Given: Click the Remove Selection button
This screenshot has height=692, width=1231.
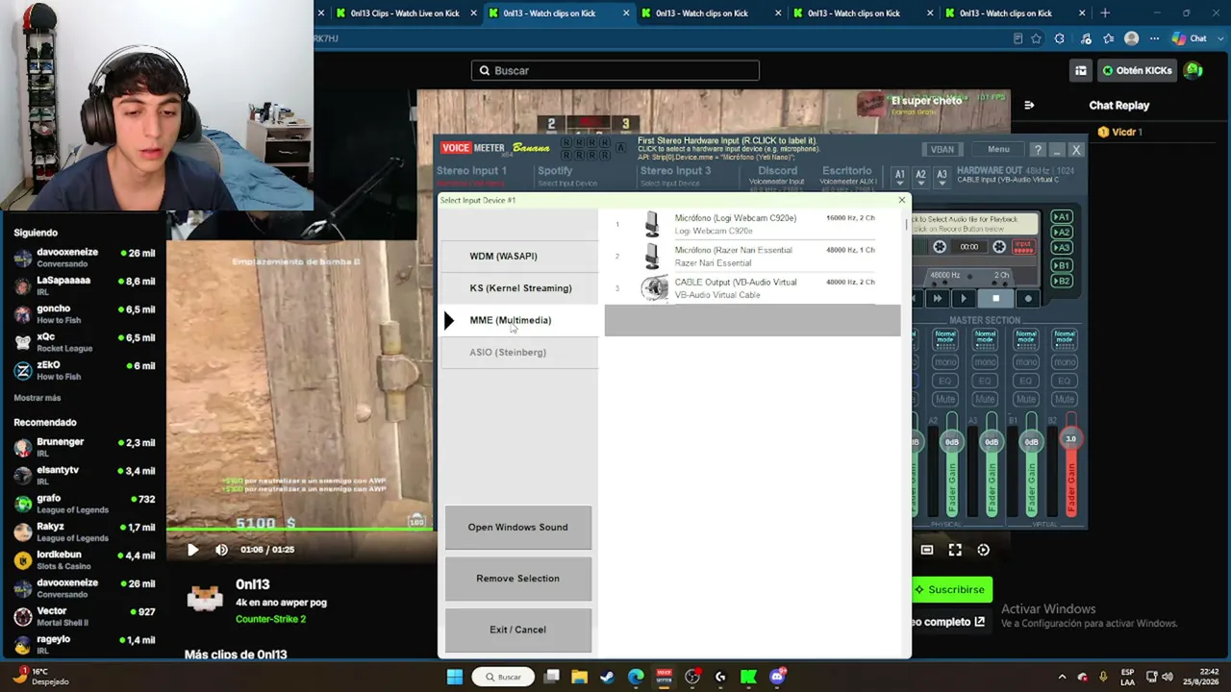Looking at the screenshot, I should 518,579.
